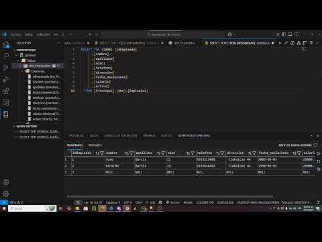Click the horizontal scrollbar of results grid

pos(170,196)
